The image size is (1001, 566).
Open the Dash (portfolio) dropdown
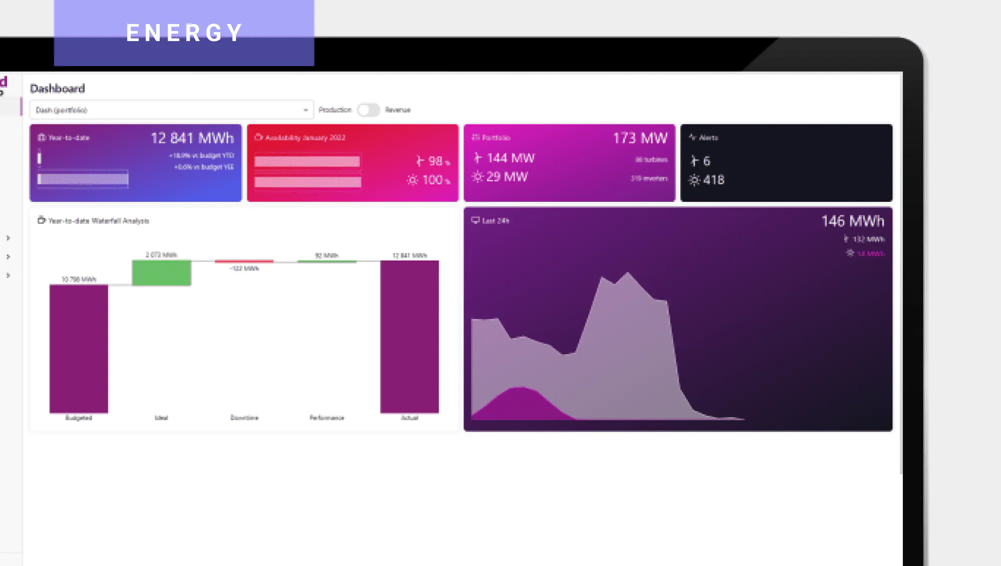point(171,110)
